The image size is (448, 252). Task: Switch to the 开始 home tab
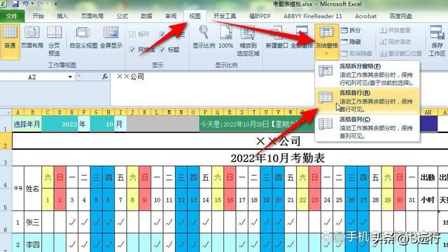[38, 16]
